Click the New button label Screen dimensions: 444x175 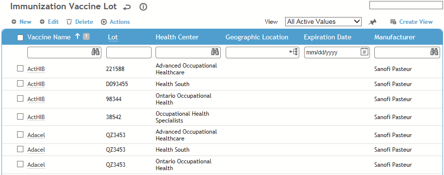pyautogui.click(x=25, y=22)
